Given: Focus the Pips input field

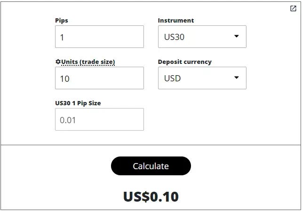Looking at the screenshot, I should point(99,37).
